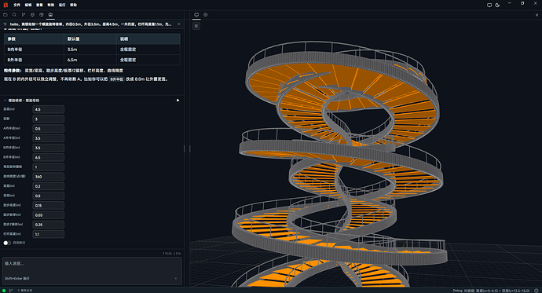Click the A outer radius field
The image size is (542, 293).
(x=49, y=138)
